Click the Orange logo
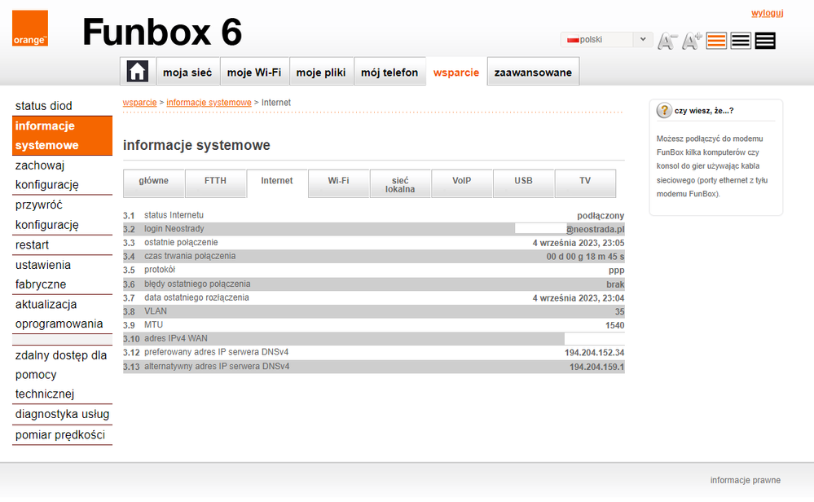 tap(30, 29)
